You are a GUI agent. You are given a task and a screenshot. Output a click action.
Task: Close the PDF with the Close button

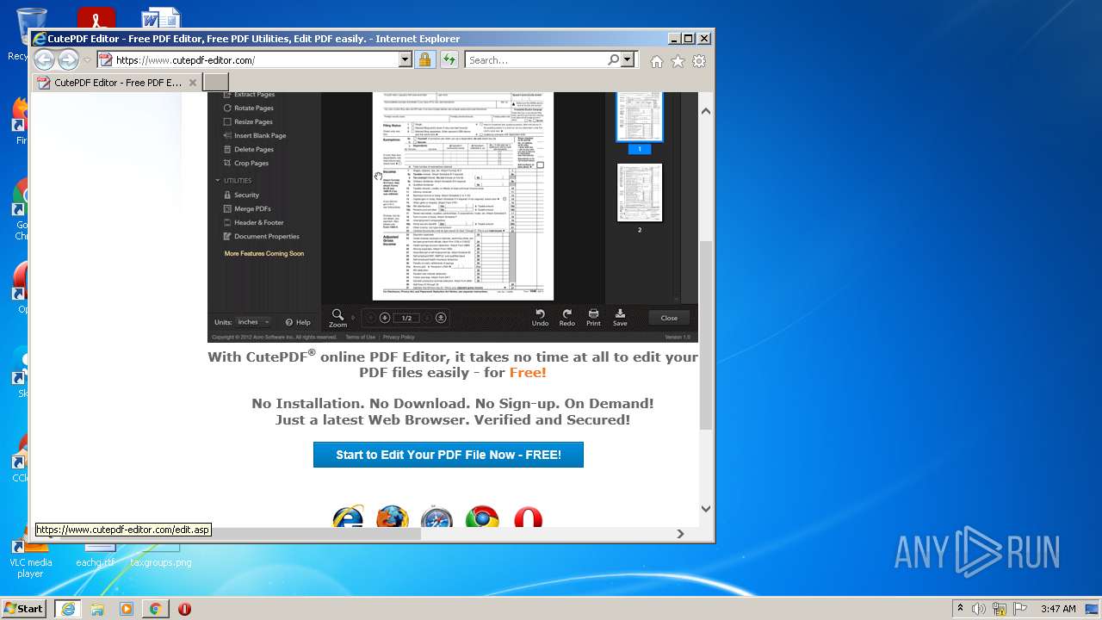pyautogui.click(x=669, y=318)
